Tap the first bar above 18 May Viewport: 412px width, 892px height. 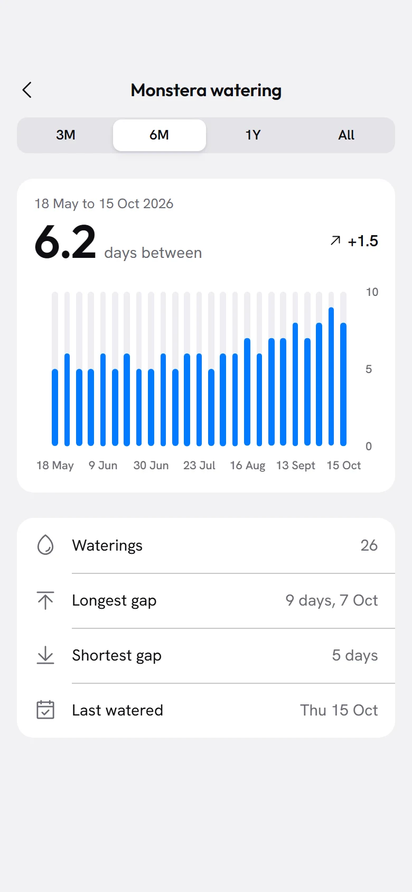click(55, 407)
